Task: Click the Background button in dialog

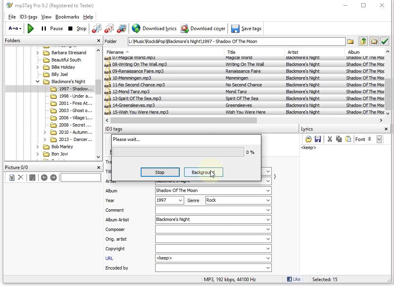Action: pos(203,172)
